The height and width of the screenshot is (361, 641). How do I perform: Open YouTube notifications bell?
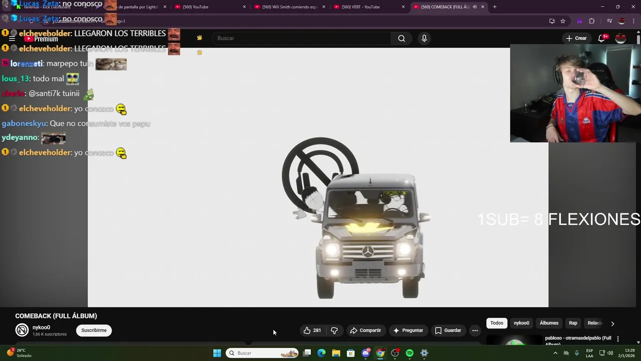[602, 38]
